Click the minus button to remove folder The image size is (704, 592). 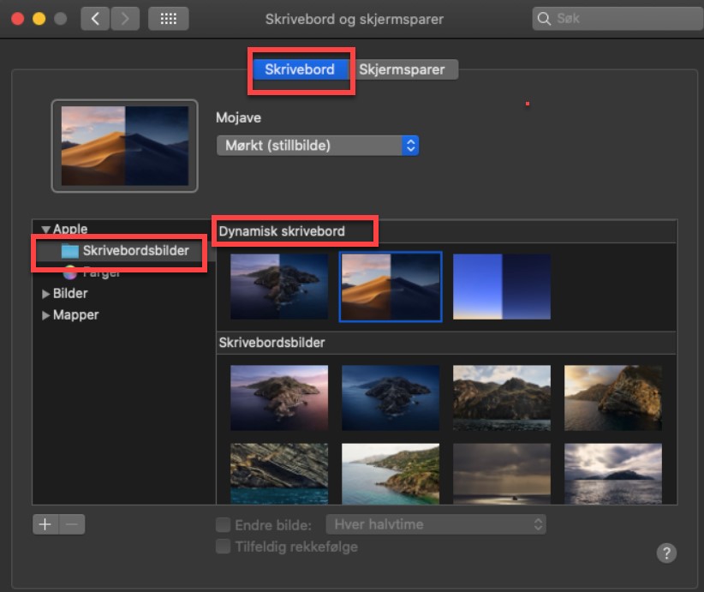72,524
